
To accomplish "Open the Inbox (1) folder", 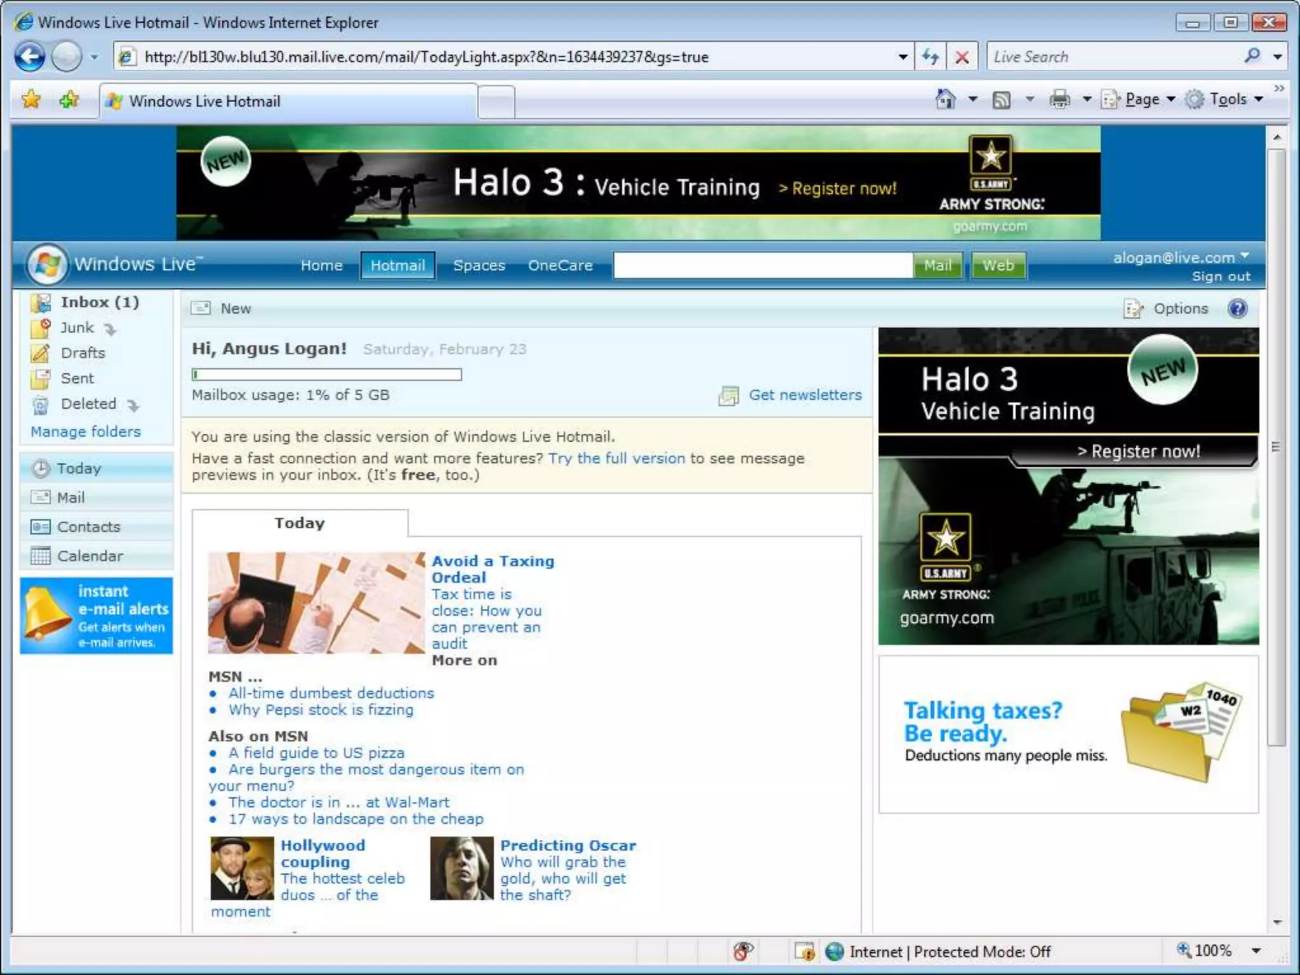I will 100,302.
